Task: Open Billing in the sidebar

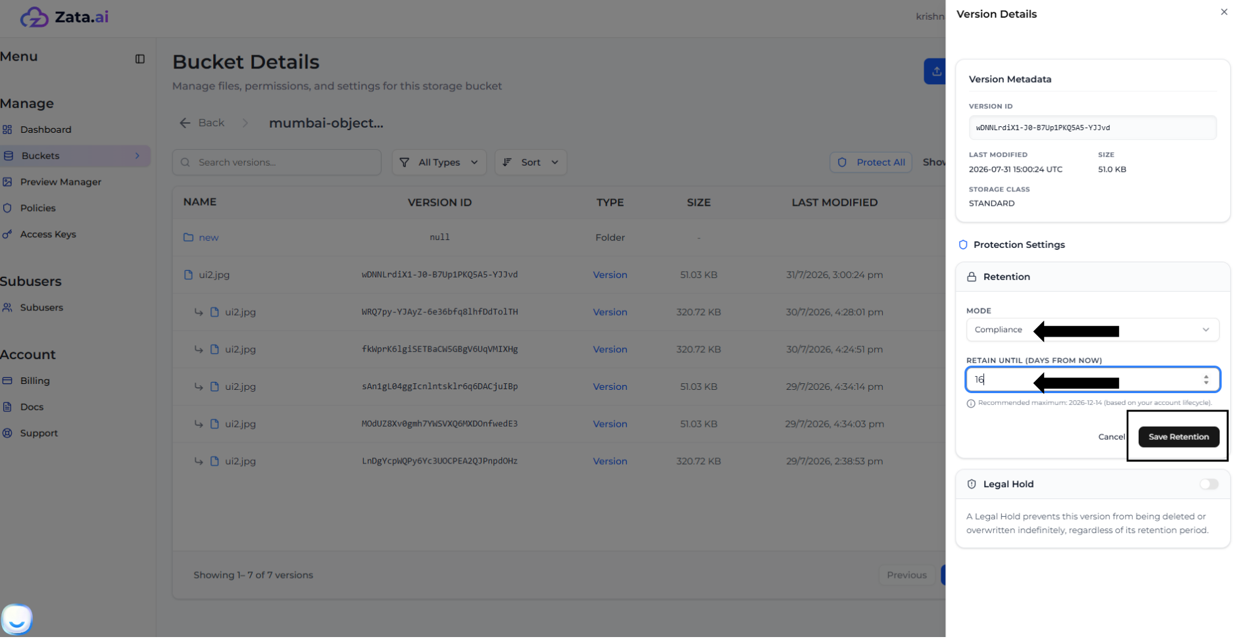Action: coord(35,381)
